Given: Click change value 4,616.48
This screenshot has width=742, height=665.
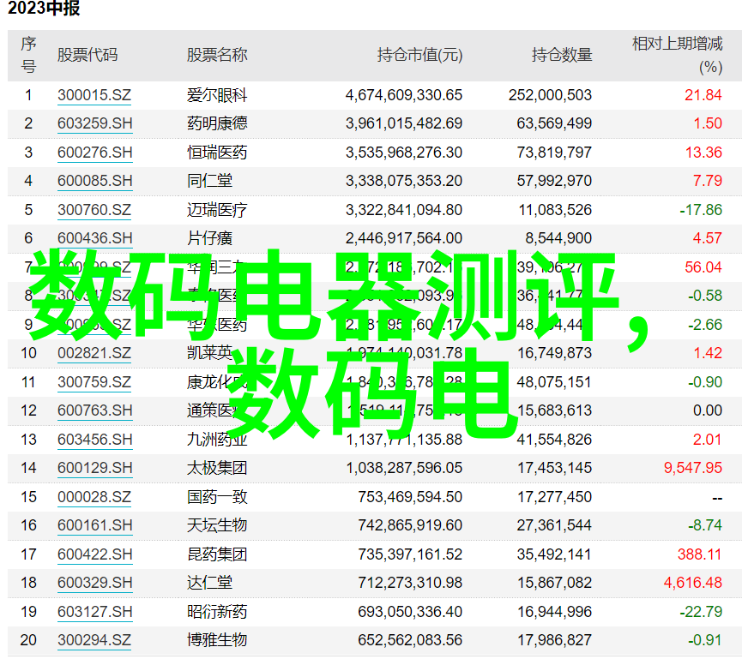Looking at the screenshot, I should (x=693, y=583).
